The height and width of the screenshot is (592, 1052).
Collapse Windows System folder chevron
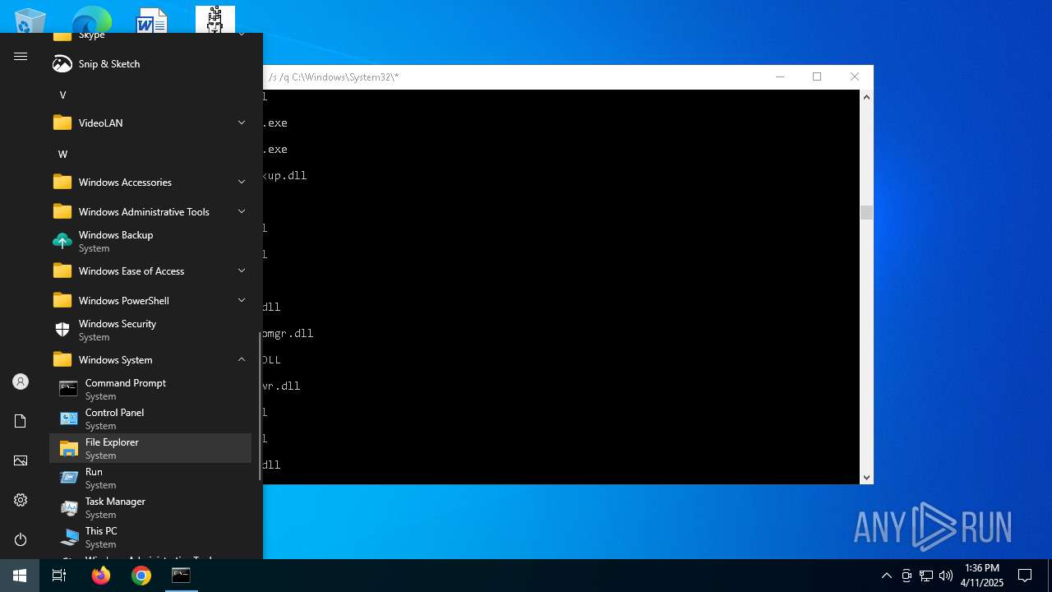tap(242, 360)
